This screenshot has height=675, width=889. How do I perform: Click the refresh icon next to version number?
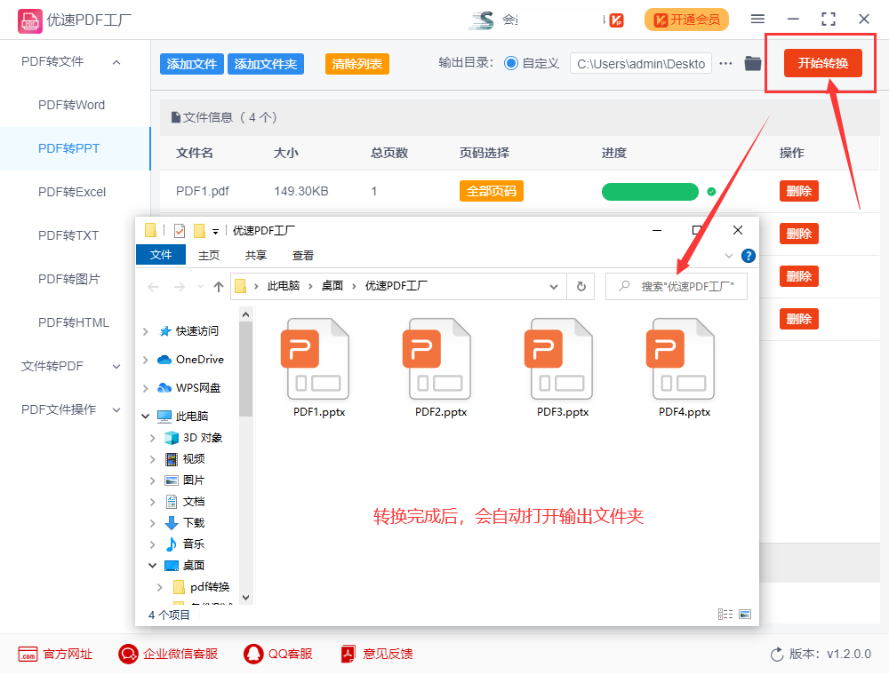(776, 654)
